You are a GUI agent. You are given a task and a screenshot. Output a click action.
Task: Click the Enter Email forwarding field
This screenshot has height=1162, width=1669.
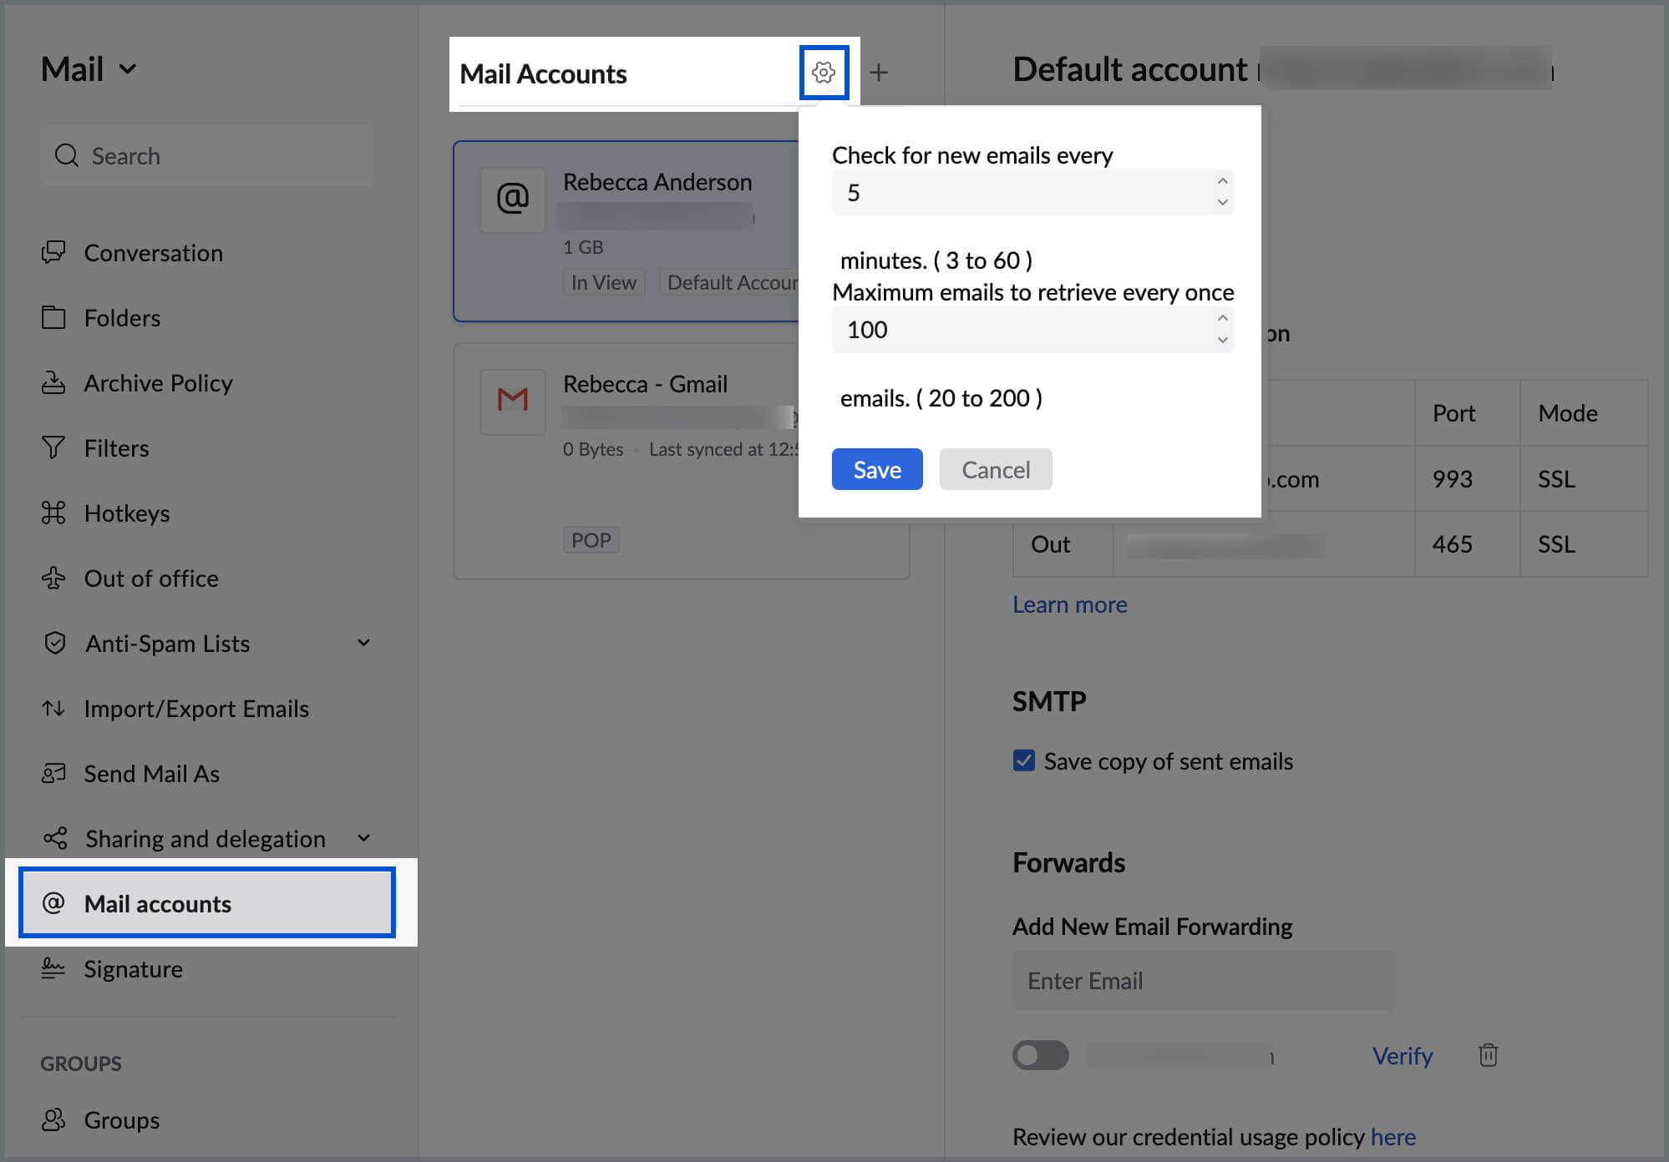(1203, 981)
